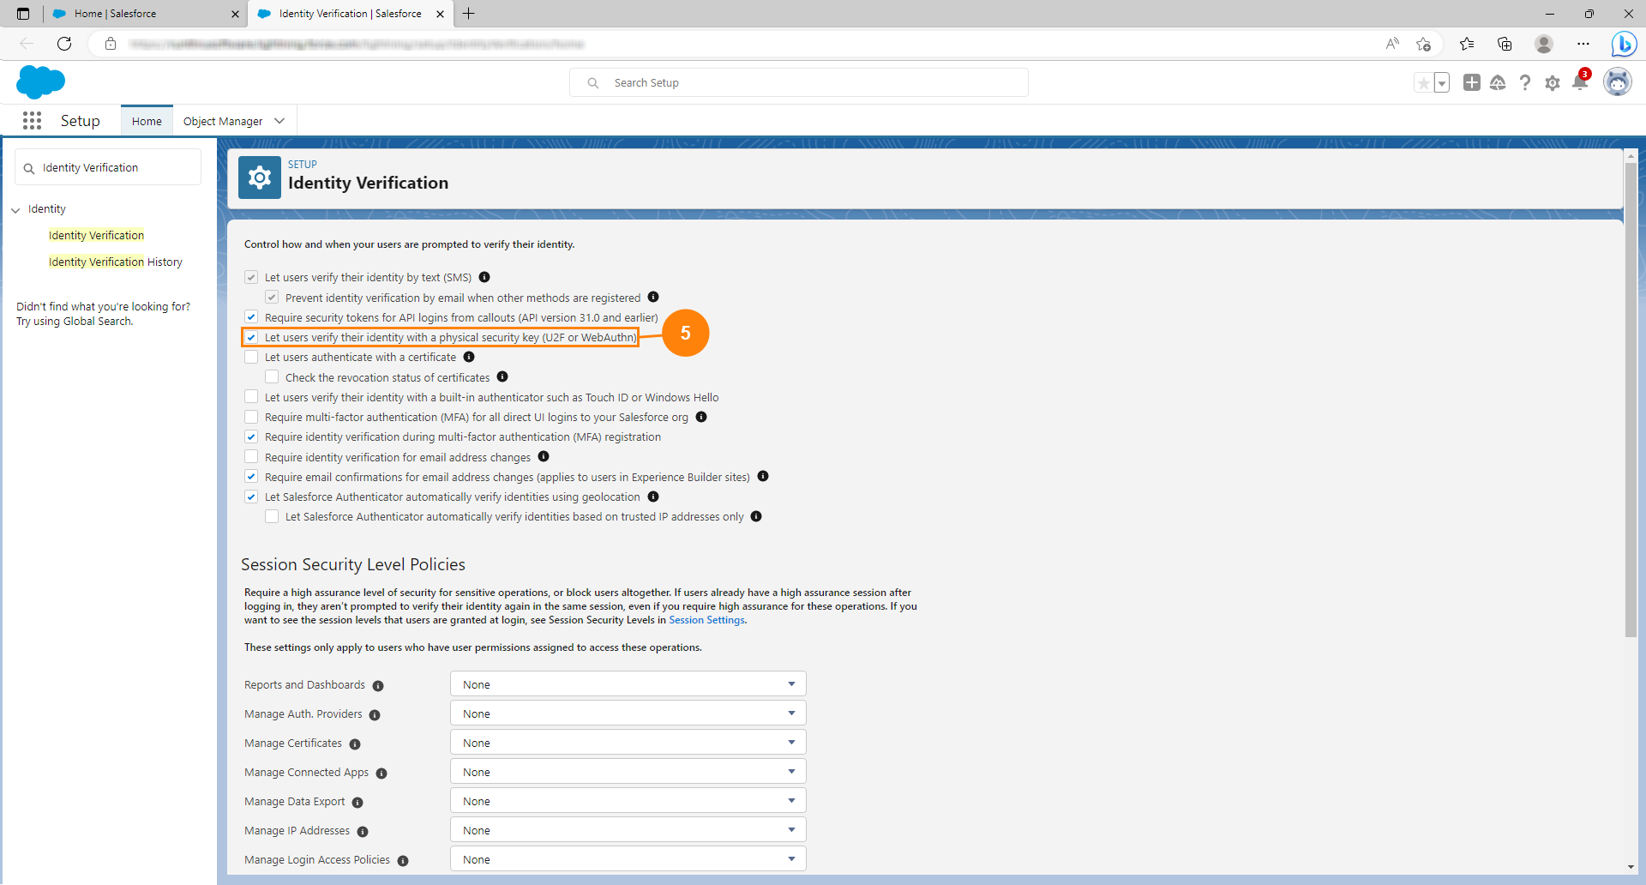Collapse the Identity tree section
Viewport: 1646px width, 885px height.
pyautogui.click(x=15, y=210)
